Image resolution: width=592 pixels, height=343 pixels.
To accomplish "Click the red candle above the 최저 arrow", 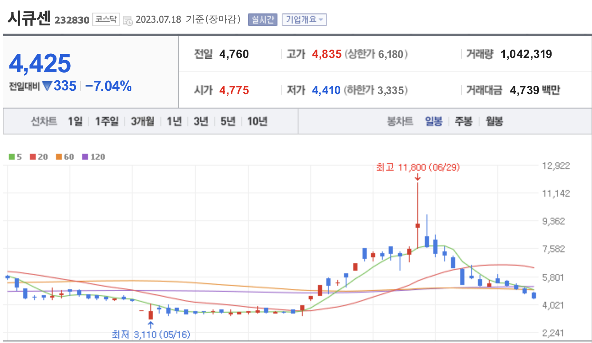I will click(151, 314).
